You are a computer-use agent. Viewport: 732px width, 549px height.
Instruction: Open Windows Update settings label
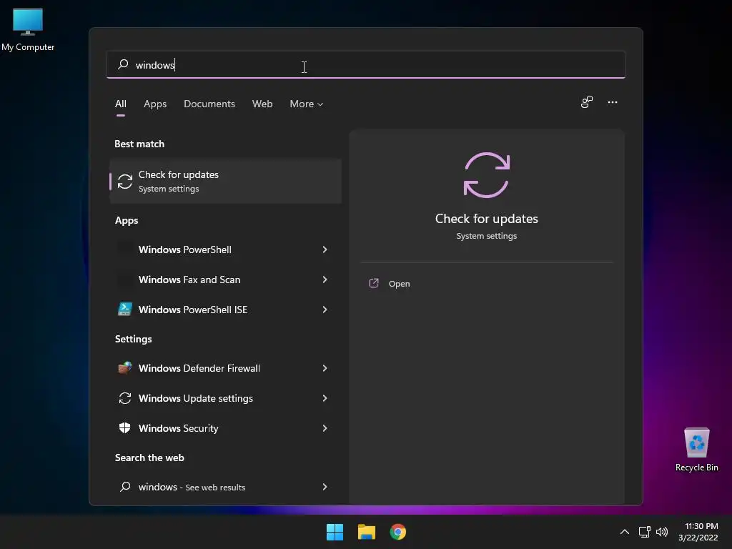tap(196, 398)
